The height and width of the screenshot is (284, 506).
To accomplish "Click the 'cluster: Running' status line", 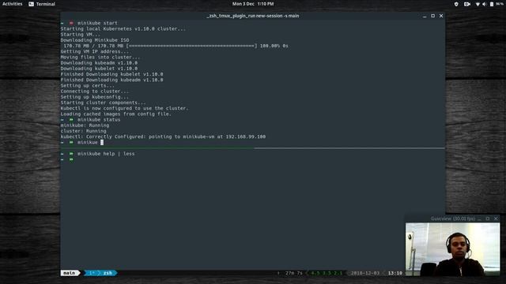I will pos(83,131).
